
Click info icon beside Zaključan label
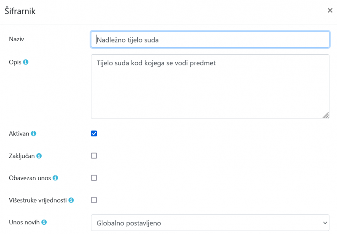[x=39, y=156]
